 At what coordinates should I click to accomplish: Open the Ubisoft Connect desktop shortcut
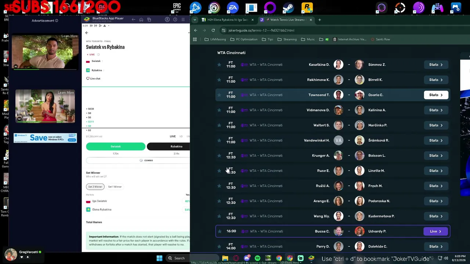coord(214,7)
